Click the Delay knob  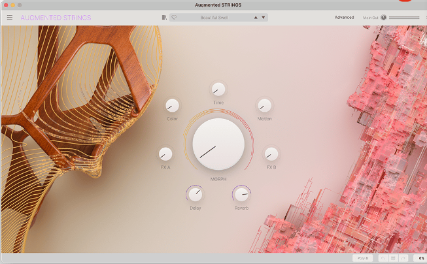pos(195,193)
